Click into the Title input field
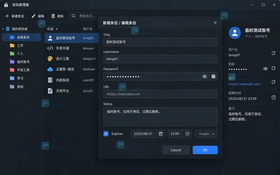Screen dimensions: 280x175 click(x=161, y=42)
